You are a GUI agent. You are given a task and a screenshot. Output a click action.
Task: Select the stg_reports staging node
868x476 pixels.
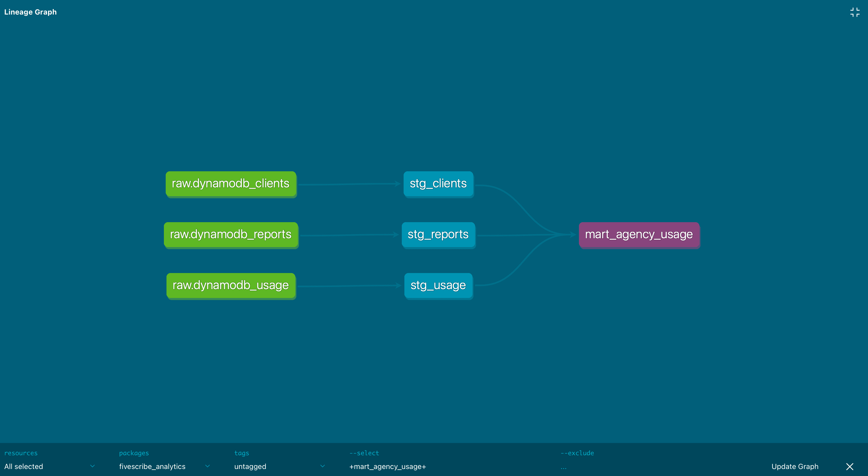(x=438, y=235)
